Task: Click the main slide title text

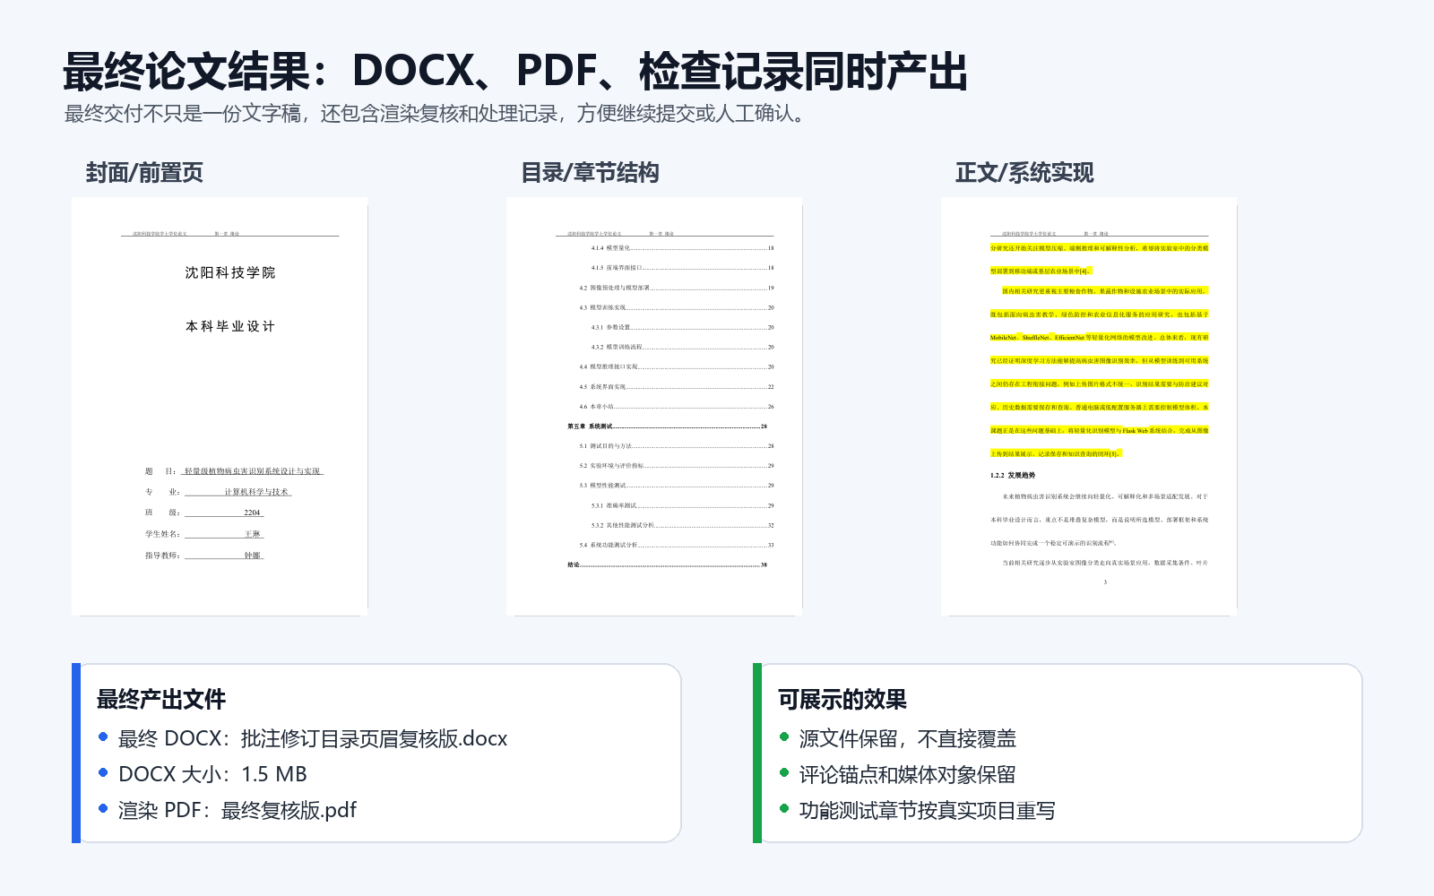Action: pos(515,72)
